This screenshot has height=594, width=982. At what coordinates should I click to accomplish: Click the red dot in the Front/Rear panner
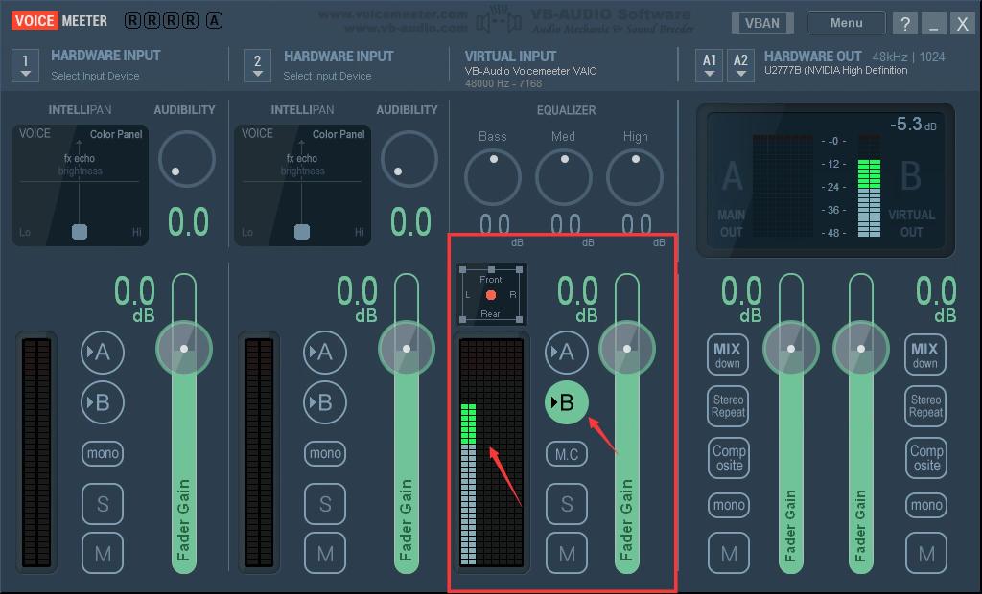491,295
